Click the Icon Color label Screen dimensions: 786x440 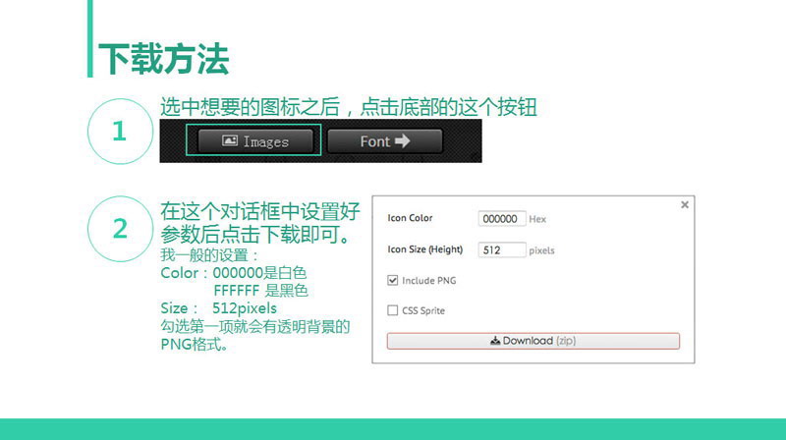click(x=410, y=218)
